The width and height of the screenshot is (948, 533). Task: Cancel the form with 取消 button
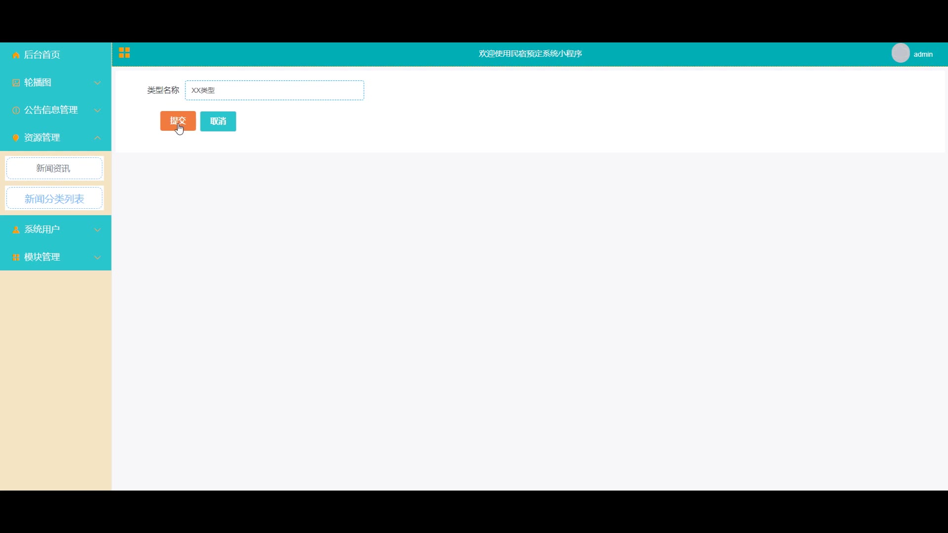click(218, 121)
